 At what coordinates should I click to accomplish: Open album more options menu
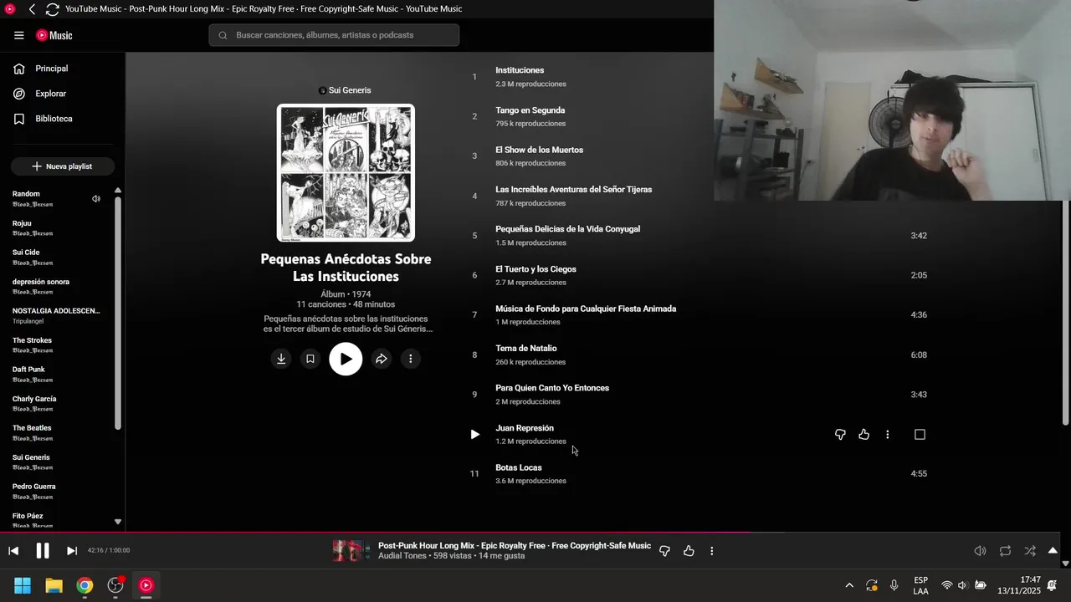click(x=410, y=359)
